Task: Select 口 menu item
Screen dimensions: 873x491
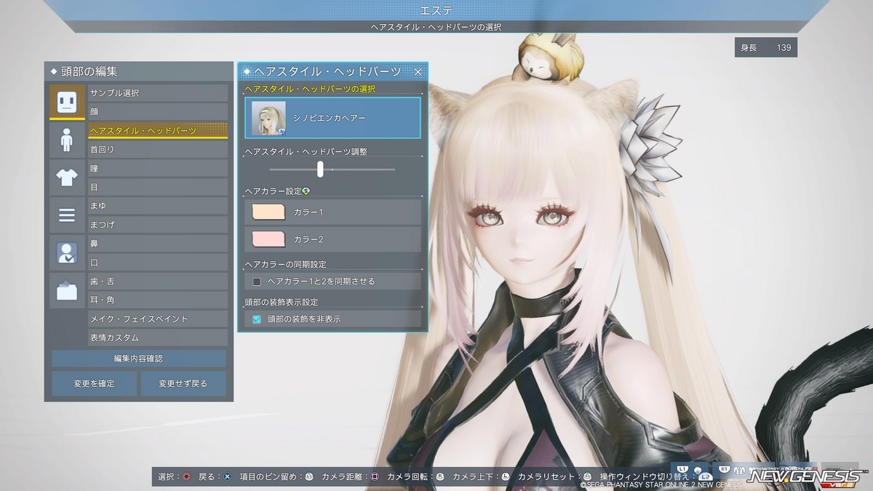Action: (x=158, y=263)
